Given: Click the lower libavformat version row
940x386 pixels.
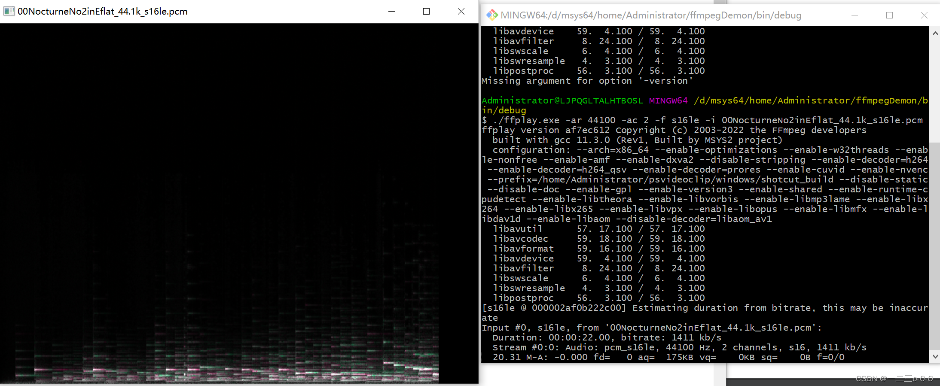Looking at the screenshot, I should [599, 249].
